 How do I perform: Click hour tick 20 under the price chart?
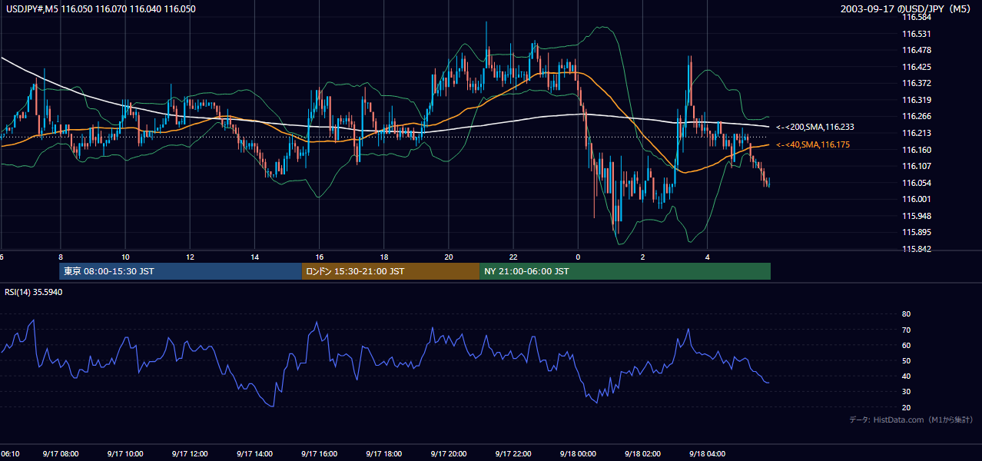(x=448, y=257)
